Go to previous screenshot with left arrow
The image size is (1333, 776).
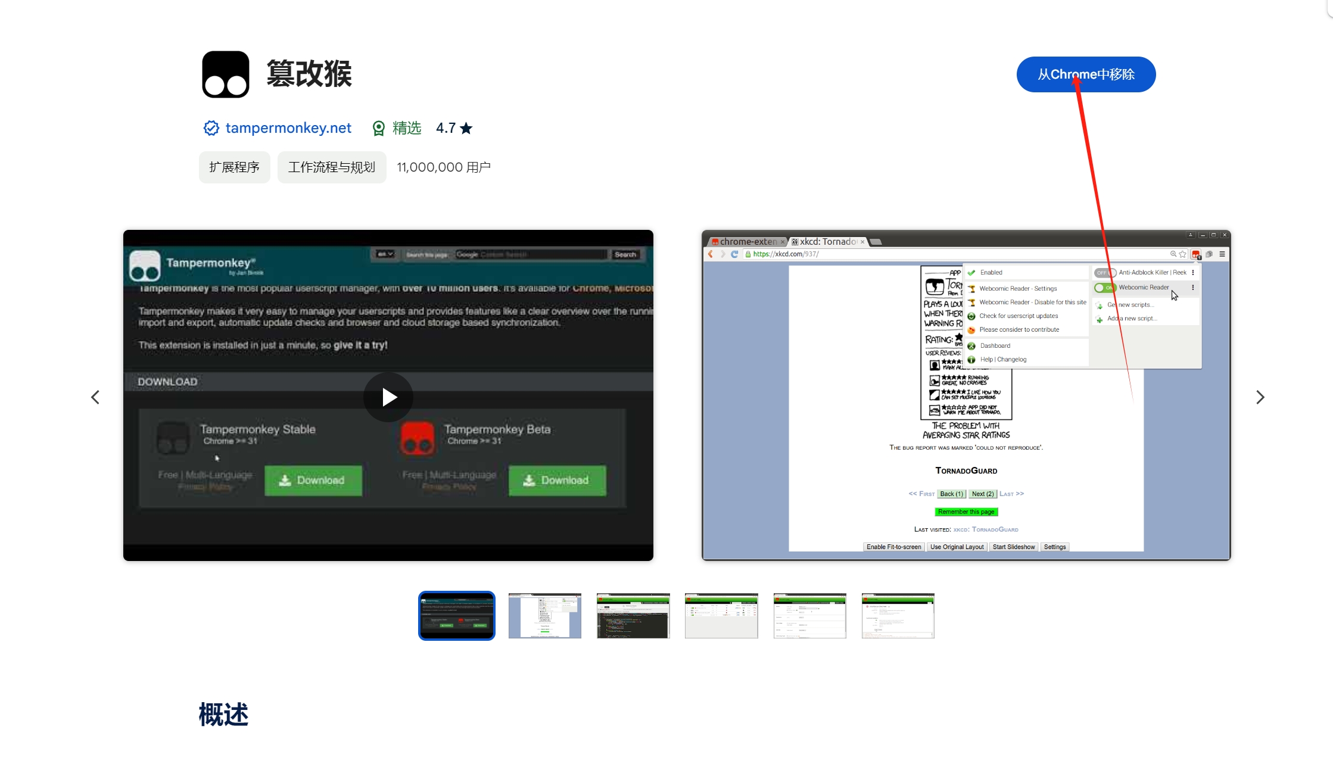[95, 397]
